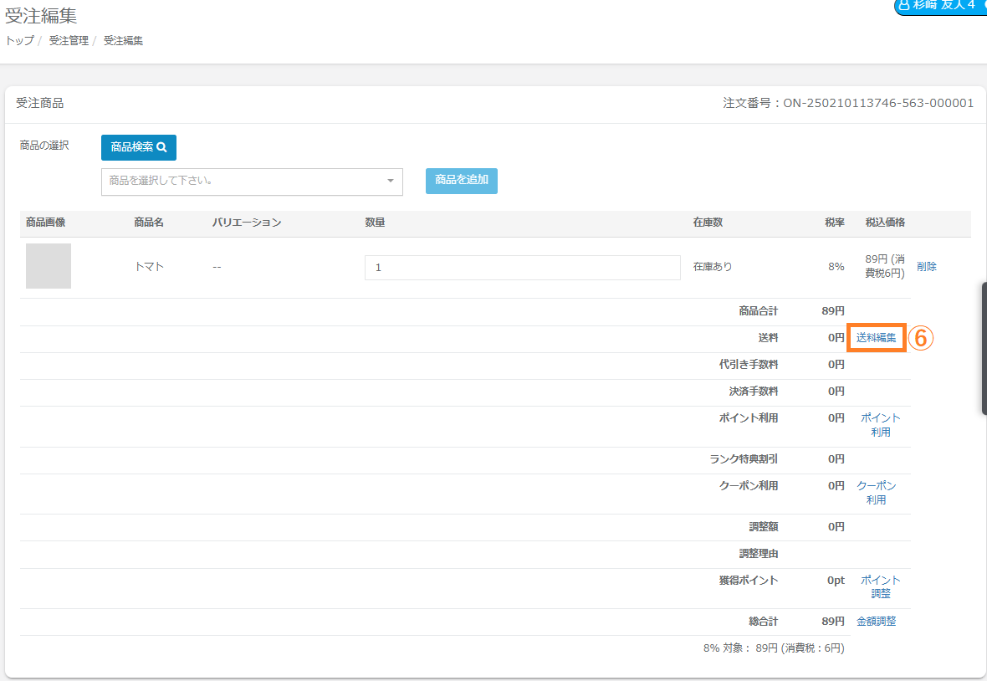The width and height of the screenshot is (987, 681).
Task: Click the トマト product name
Action: click(149, 268)
